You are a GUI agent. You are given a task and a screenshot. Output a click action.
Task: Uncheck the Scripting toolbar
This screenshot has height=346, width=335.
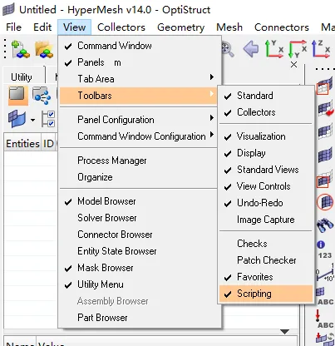point(266,294)
